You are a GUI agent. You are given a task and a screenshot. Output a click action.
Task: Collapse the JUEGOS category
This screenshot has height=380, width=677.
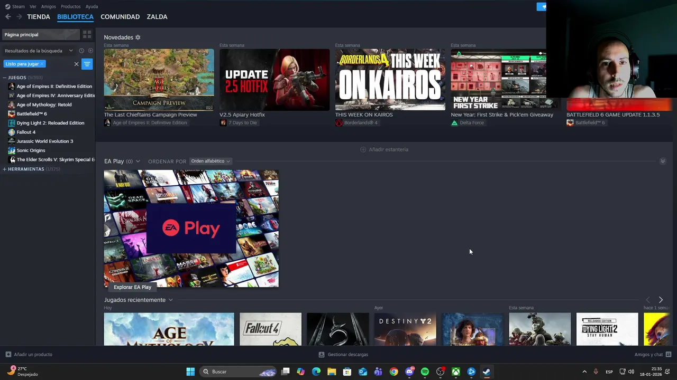tap(5, 78)
